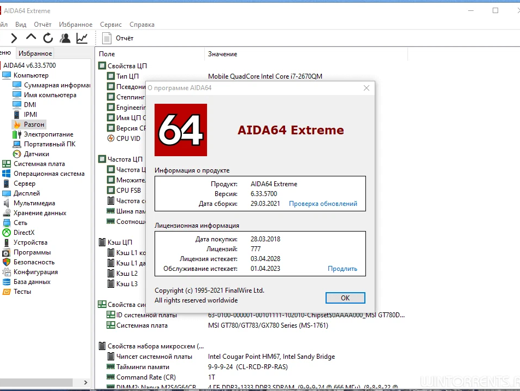This screenshot has width=520, height=391.
Task: Click the База данных database icon
Action: 7,282
